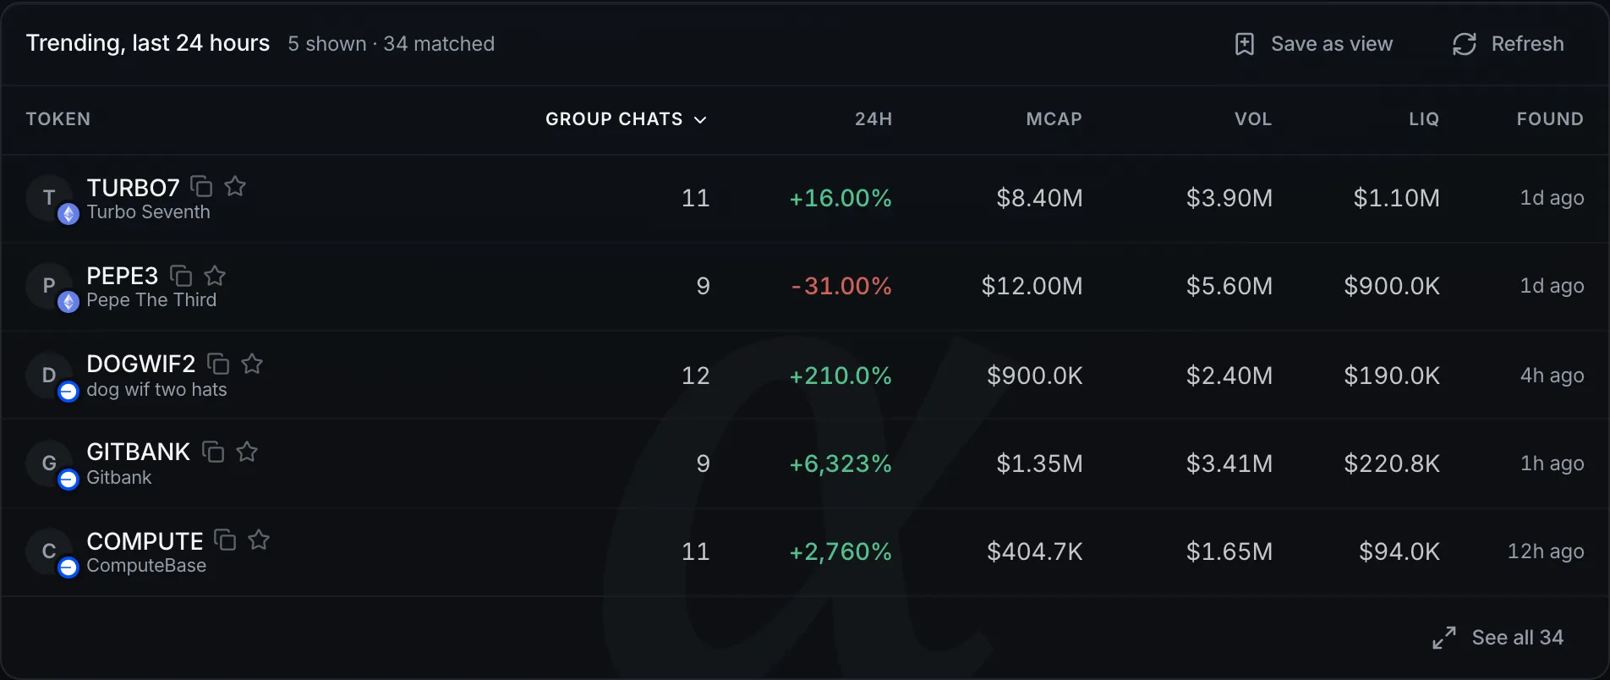Copy the DOGWIF2 token address
Image resolution: width=1610 pixels, height=680 pixels.
coord(218,364)
